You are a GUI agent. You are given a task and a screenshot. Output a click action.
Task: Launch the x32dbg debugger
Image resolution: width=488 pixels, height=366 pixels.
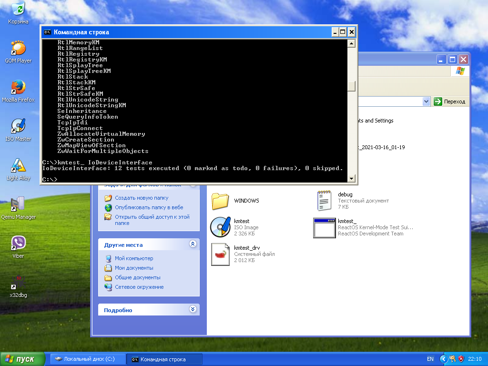coord(17,284)
